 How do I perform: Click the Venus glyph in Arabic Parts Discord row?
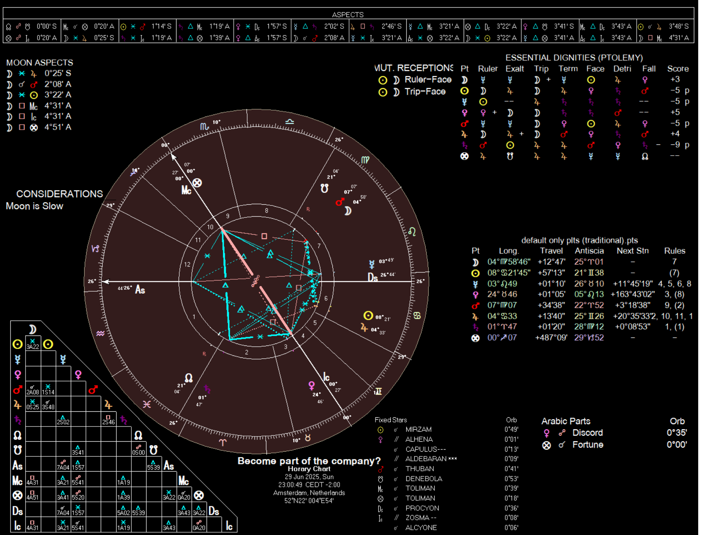tap(546, 433)
